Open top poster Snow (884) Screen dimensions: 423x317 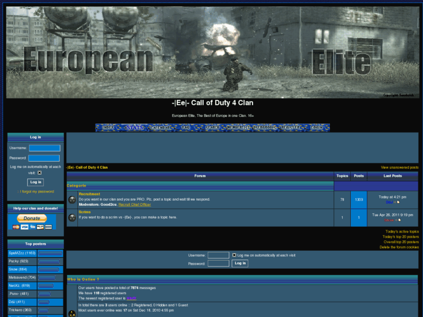18,269
